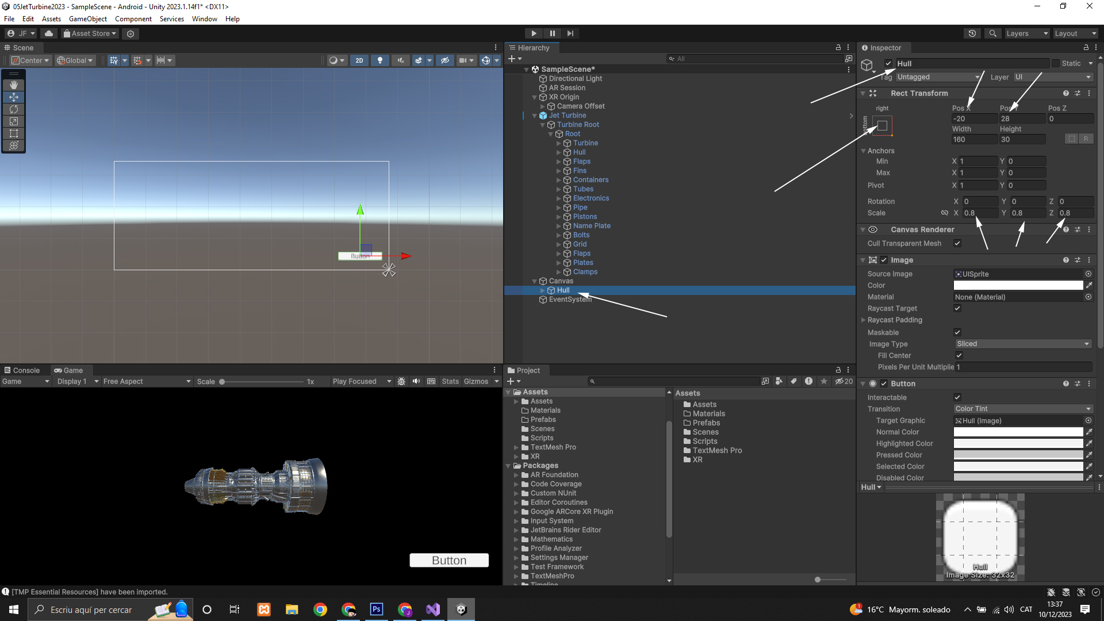The image size is (1104, 621).
Task: Click the Pos X input field
Action: (x=974, y=118)
